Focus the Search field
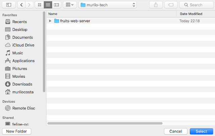 [x=196, y=5]
